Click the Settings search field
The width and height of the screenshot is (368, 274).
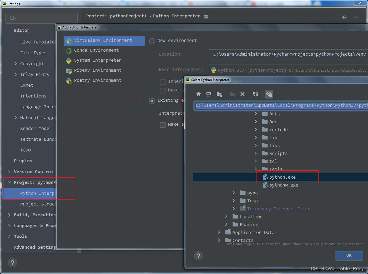[42, 18]
